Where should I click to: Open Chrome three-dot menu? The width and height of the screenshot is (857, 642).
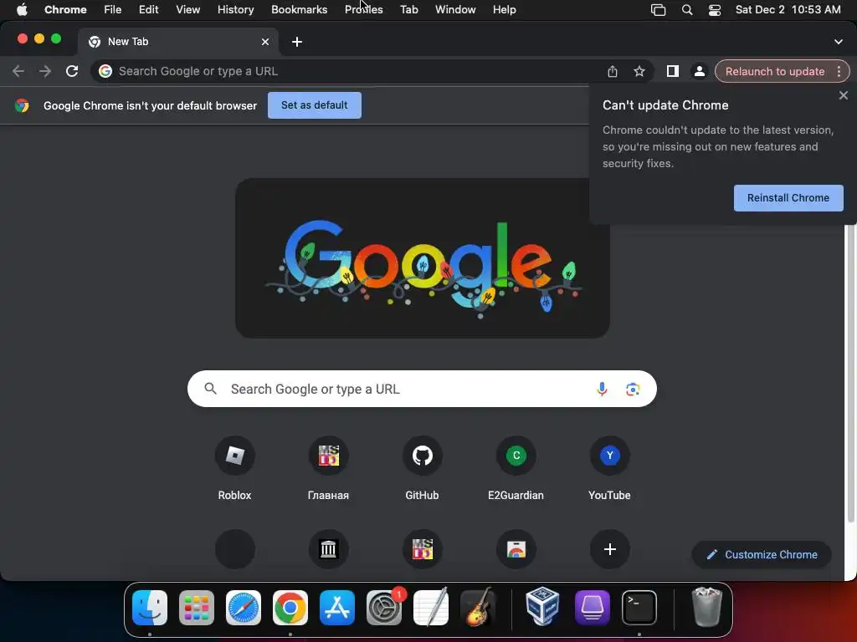[x=839, y=71]
